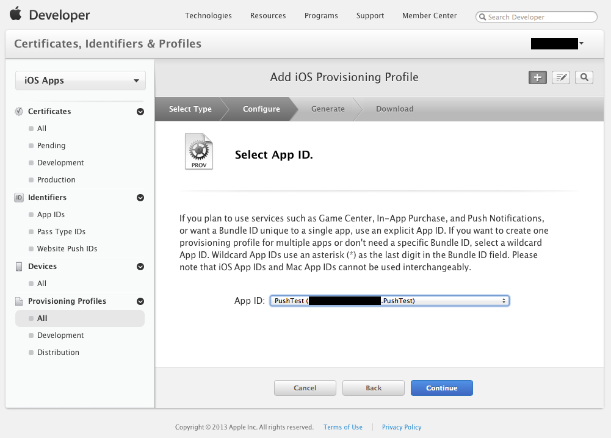Open the Privacy Policy link
611x438 pixels.
pos(402,427)
